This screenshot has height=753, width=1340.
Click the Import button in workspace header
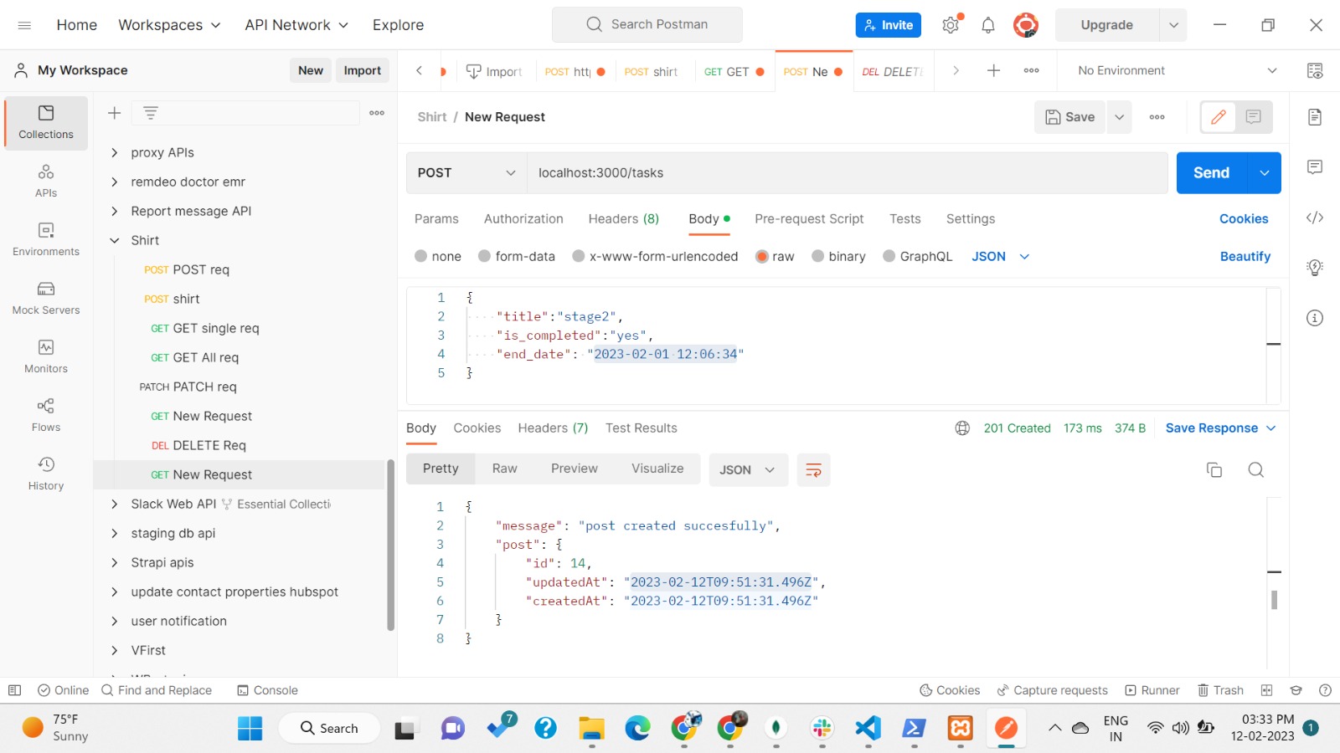[363, 70]
